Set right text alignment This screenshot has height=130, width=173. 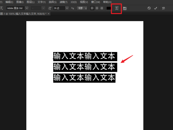[102, 8]
